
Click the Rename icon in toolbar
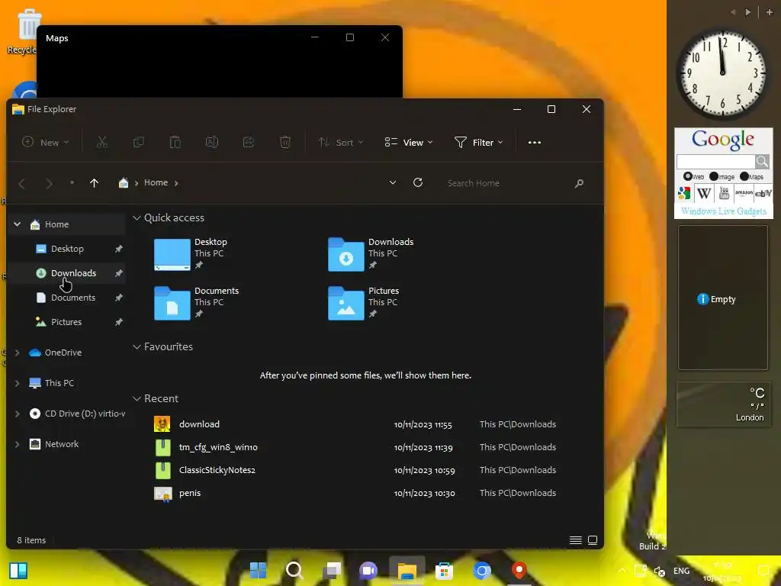[x=212, y=143]
